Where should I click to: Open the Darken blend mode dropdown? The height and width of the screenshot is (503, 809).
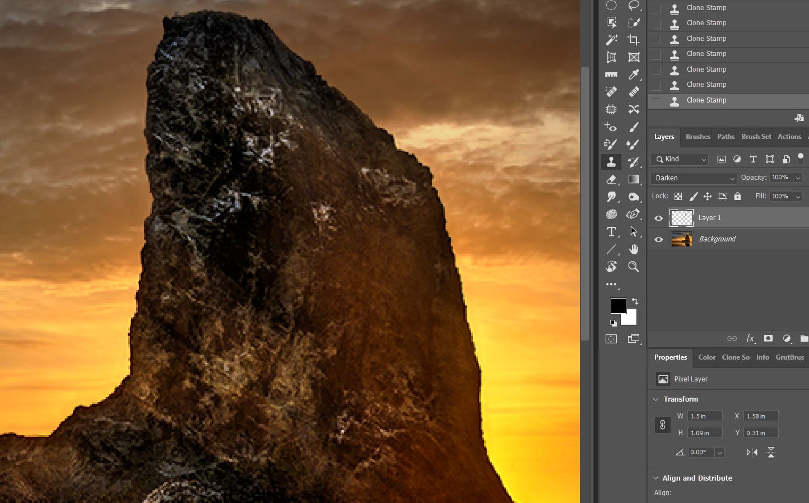pyautogui.click(x=694, y=178)
